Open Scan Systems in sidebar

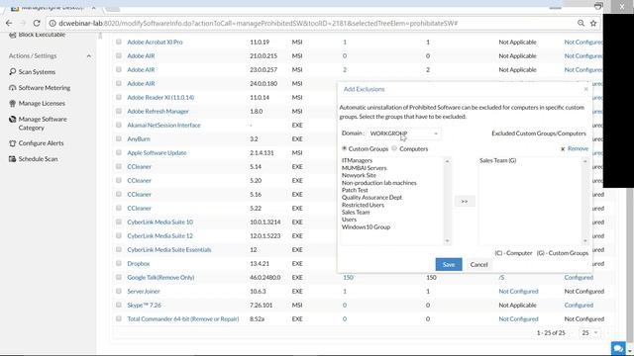(37, 72)
